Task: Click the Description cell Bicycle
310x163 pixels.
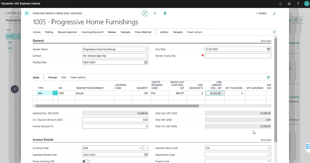Action: pyautogui.click(x=95, y=93)
